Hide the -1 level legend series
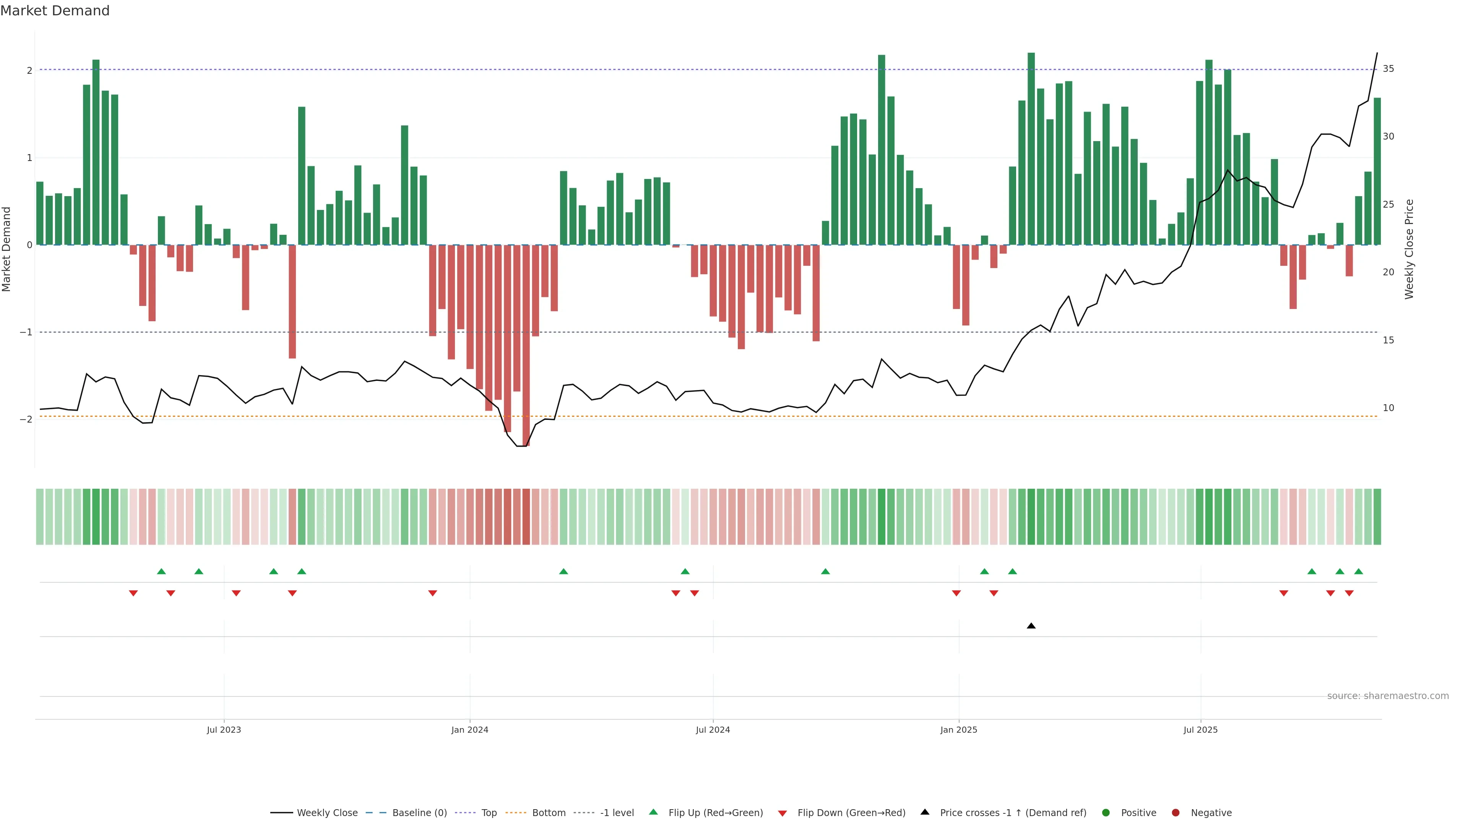The height and width of the screenshot is (826, 1468). (617, 813)
